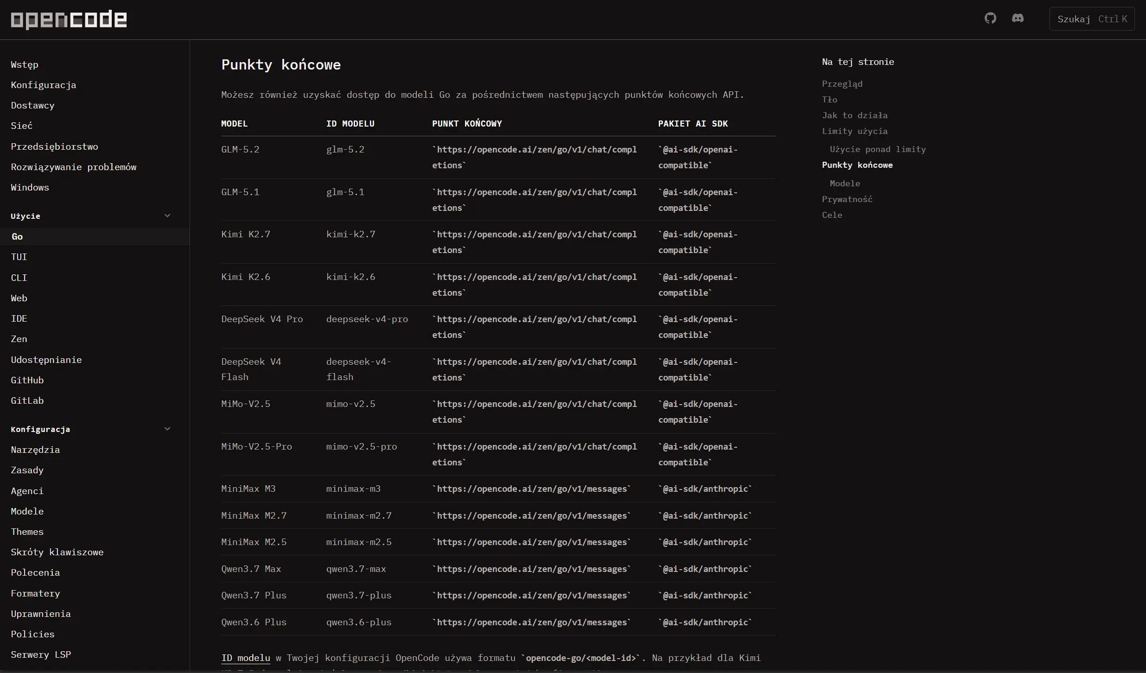This screenshot has width=1146, height=673.
Task: Open Udostępnianie in sidebar
Action: point(46,360)
